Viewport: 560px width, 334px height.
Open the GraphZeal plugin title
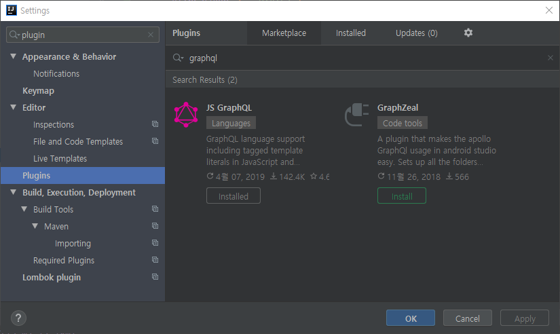[398, 107]
